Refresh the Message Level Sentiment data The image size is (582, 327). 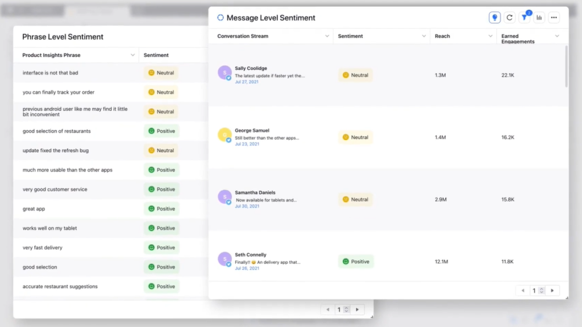click(510, 17)
